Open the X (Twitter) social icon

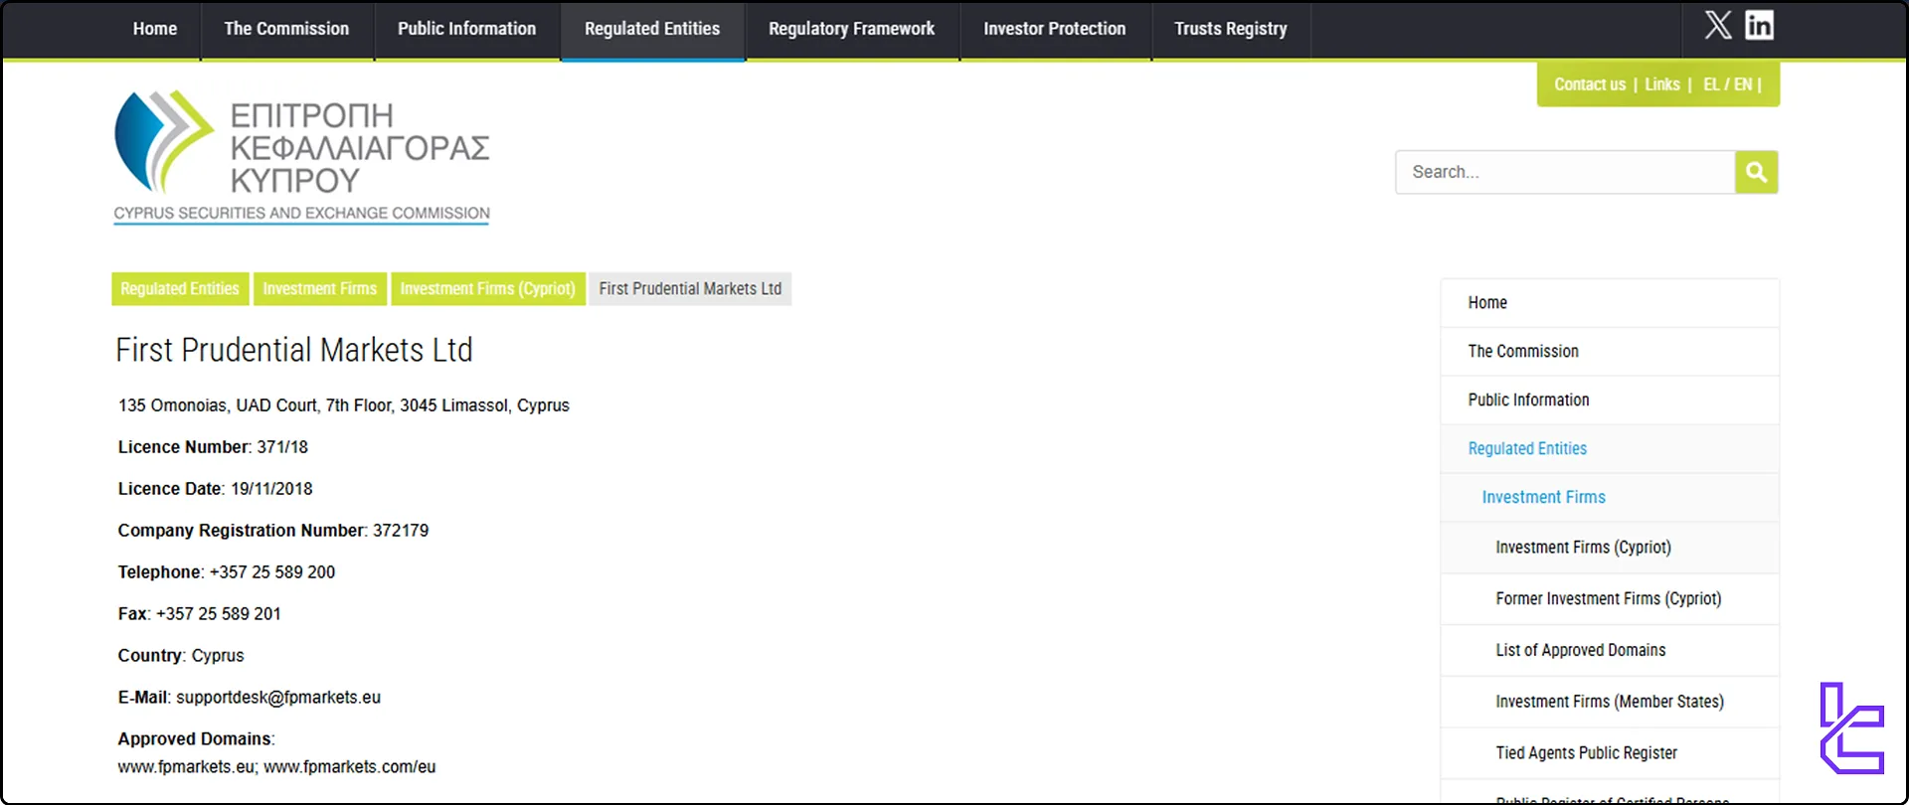point(1718,25)
